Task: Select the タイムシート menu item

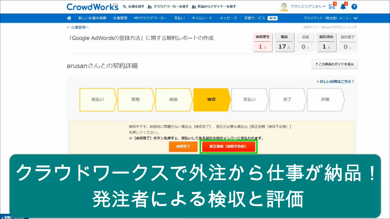Action: coord(202,18)
